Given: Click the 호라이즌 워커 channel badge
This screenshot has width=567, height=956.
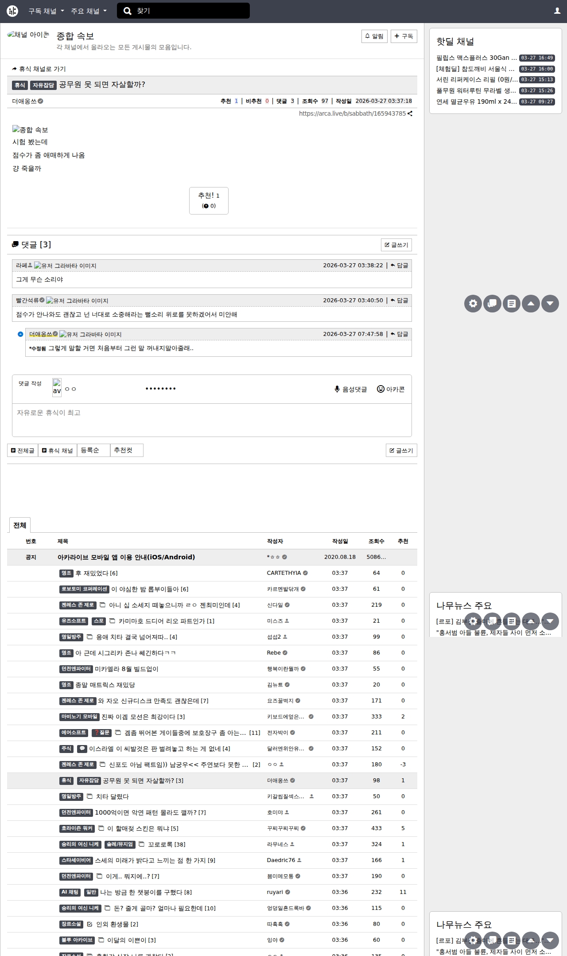Looking at the screenshot, I should tap(77, 828).
